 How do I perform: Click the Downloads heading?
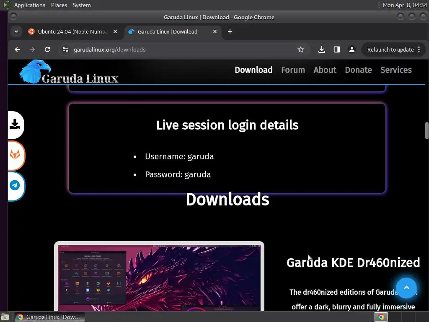click(x=227, y=199)
